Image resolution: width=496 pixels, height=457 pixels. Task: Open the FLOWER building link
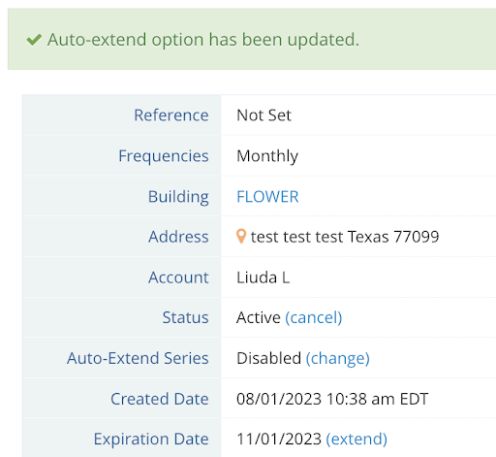coord(267,196)
